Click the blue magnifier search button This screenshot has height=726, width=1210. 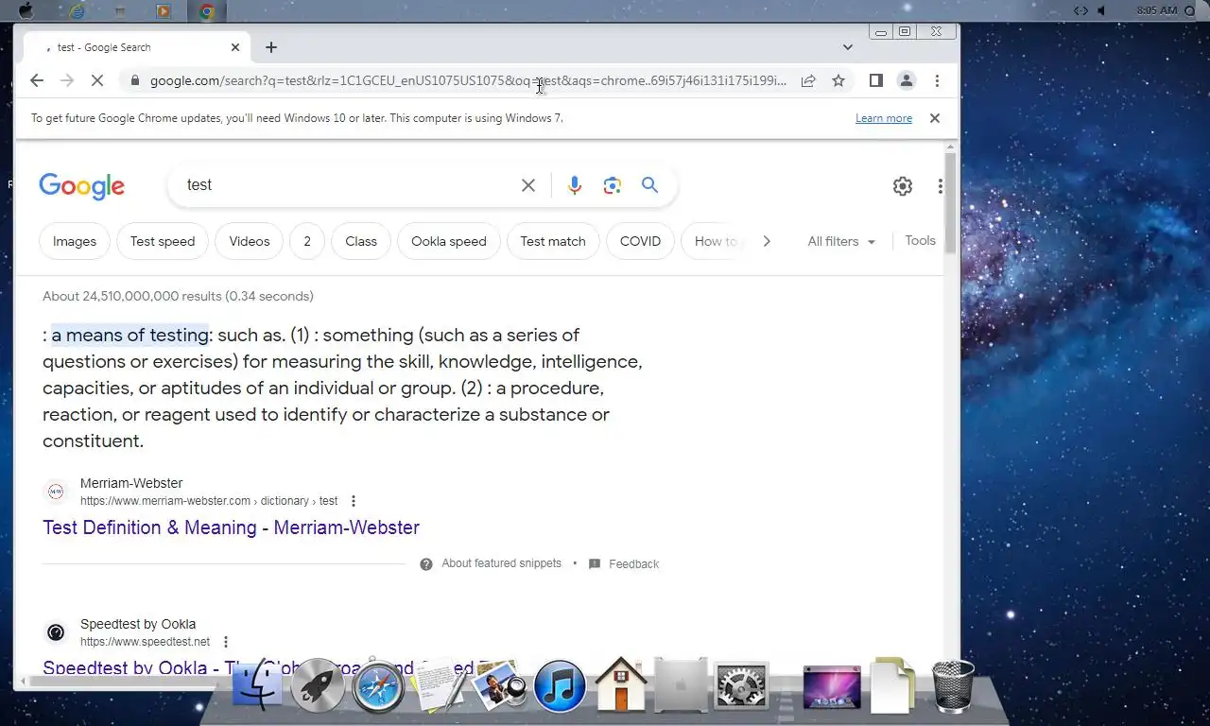(x=649, y=185)
